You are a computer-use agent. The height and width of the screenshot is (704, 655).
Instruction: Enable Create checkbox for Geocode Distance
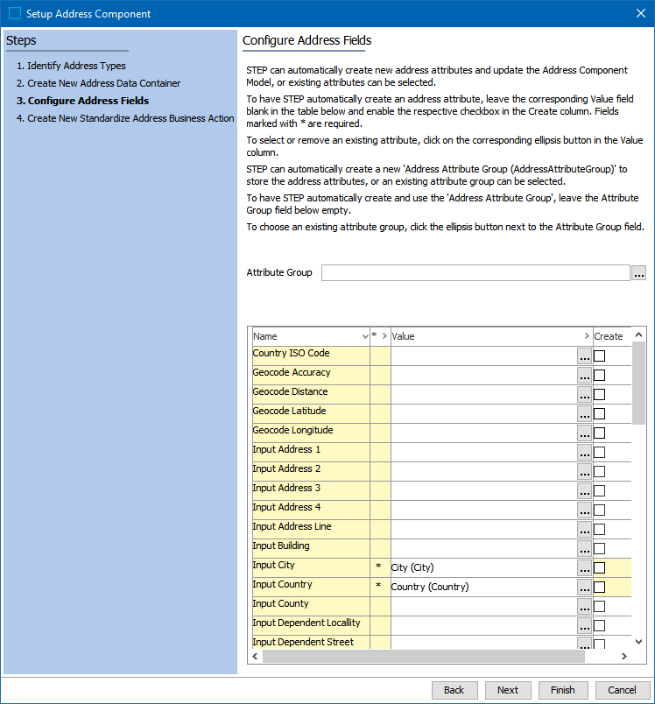coord(599,395)
